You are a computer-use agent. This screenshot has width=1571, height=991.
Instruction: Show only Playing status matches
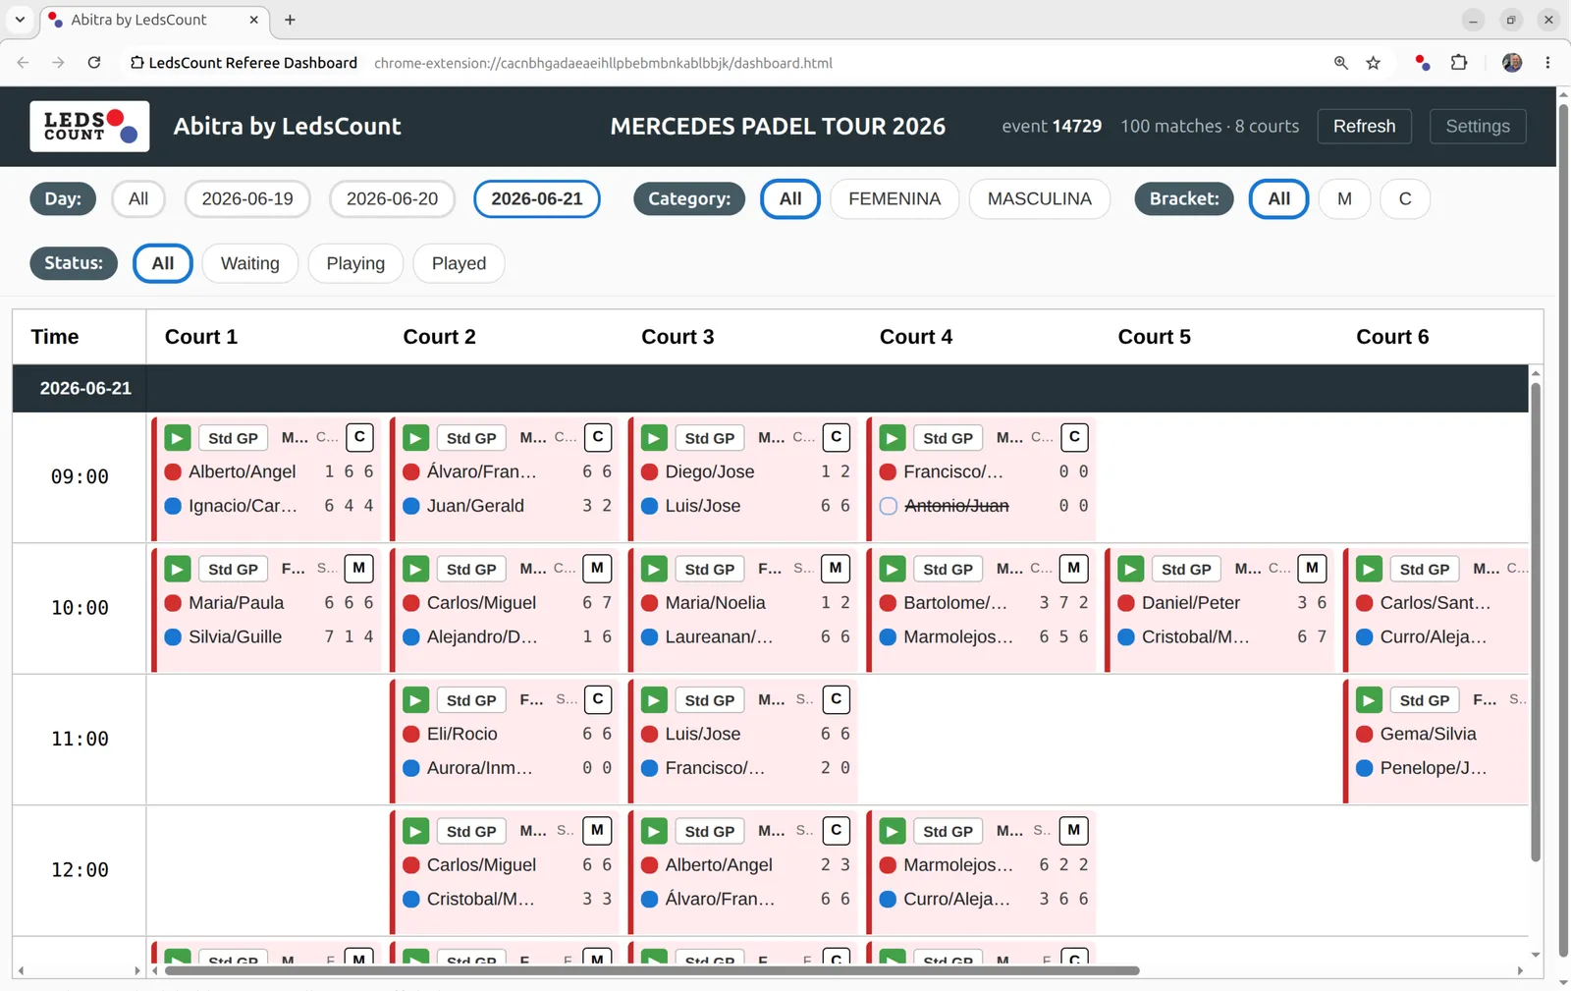[355, 263]
